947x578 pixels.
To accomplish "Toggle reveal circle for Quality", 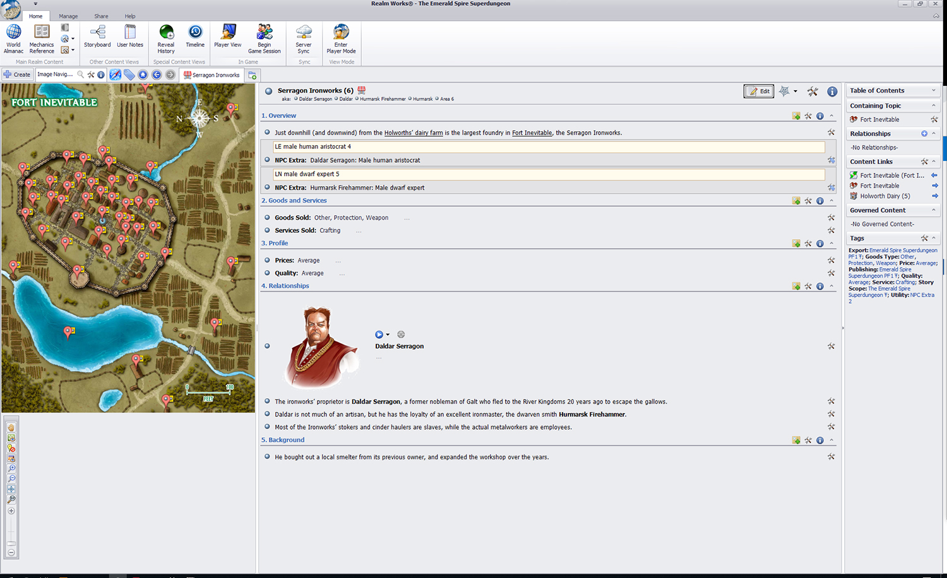I will click(267, 273).
